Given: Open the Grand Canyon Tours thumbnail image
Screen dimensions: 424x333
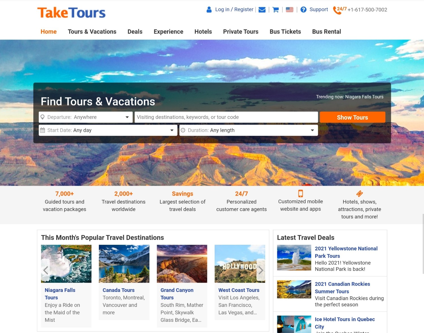Looking at the screenshot, I should [x=182, y=264].
